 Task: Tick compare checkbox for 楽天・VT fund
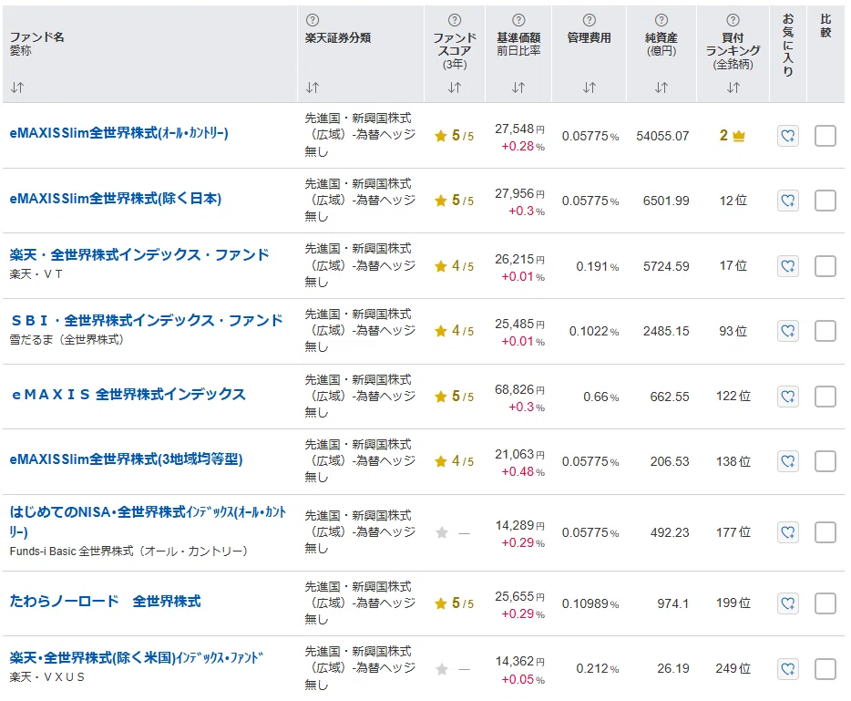click(x=825, y=266)
